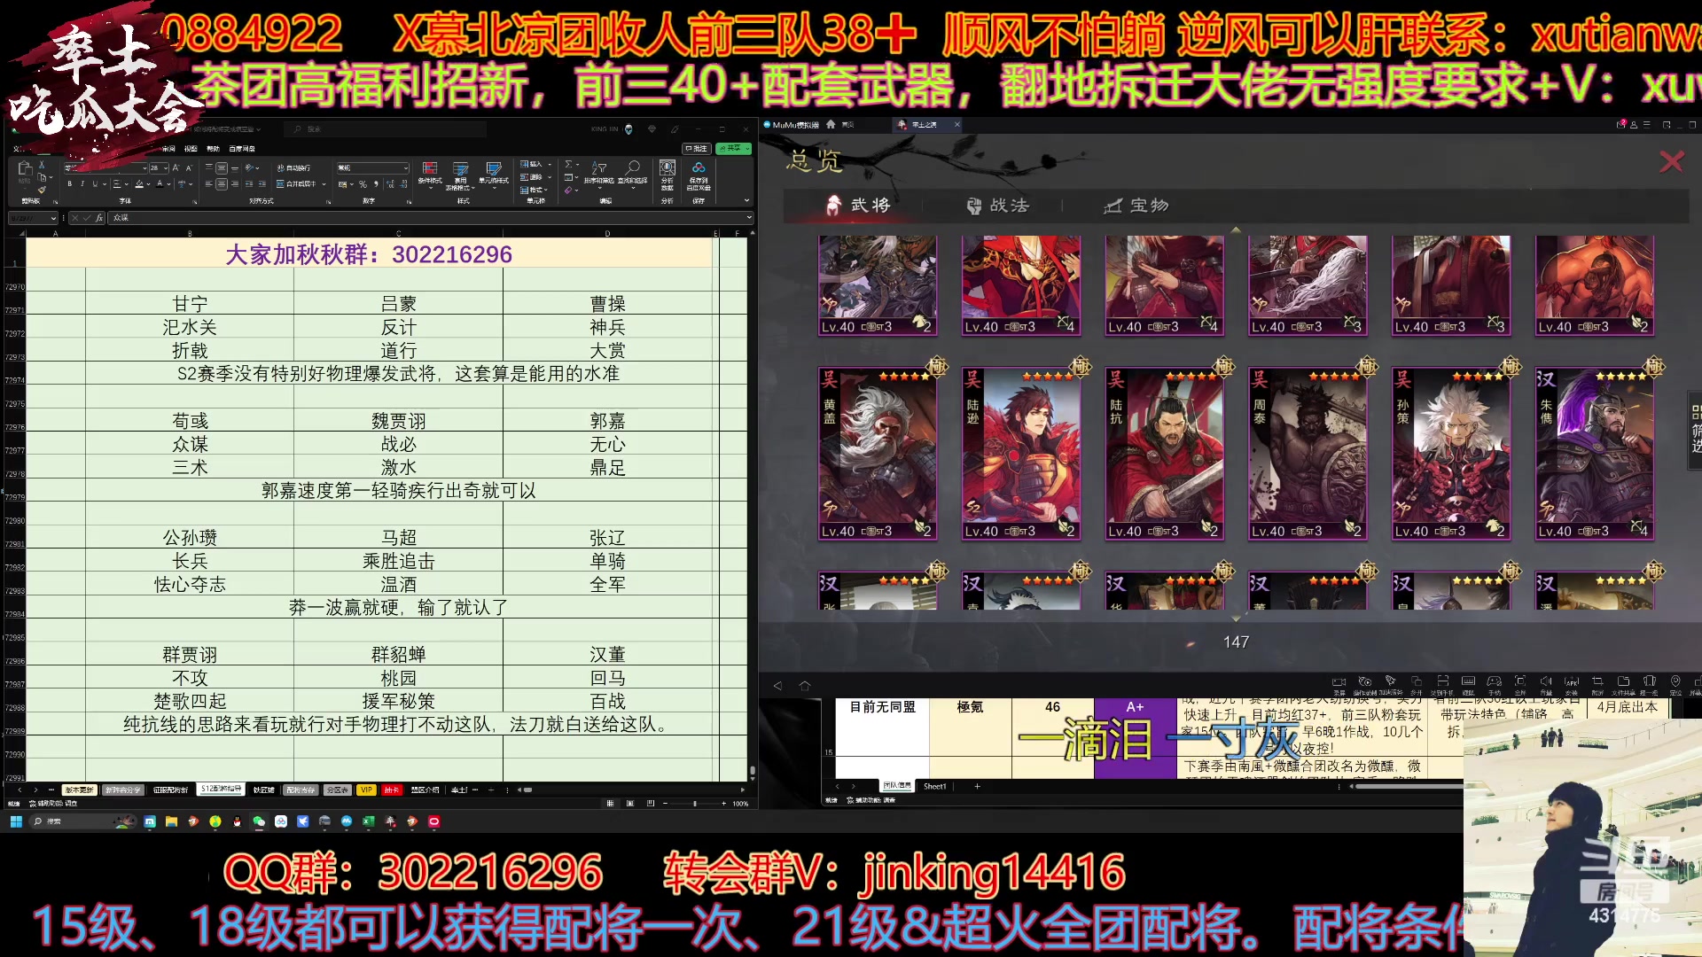
Task: Click the Cut scissors icon
Action: (42, 164)
